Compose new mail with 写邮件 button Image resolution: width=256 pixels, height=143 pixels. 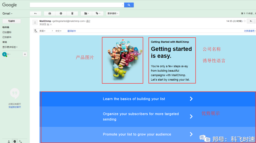point(12,21)
